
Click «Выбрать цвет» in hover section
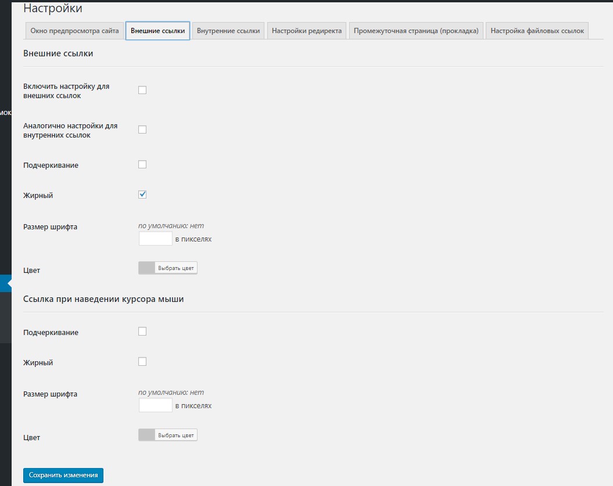177,434
